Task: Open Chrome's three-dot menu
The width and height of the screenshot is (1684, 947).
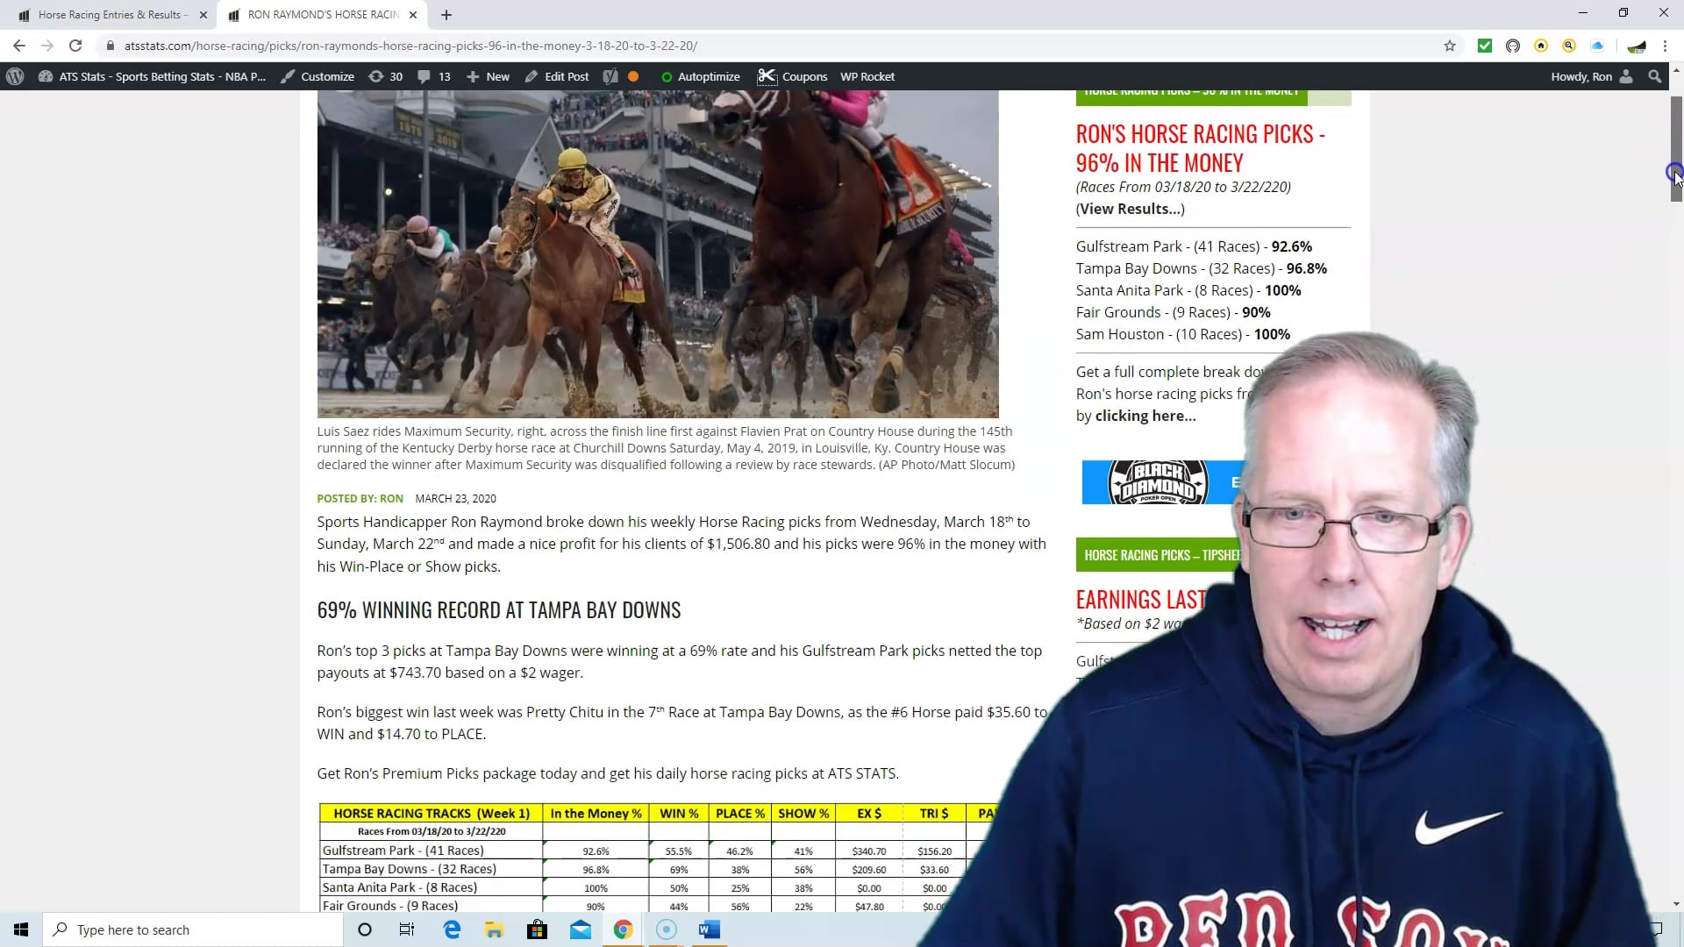Action: 1665,46
